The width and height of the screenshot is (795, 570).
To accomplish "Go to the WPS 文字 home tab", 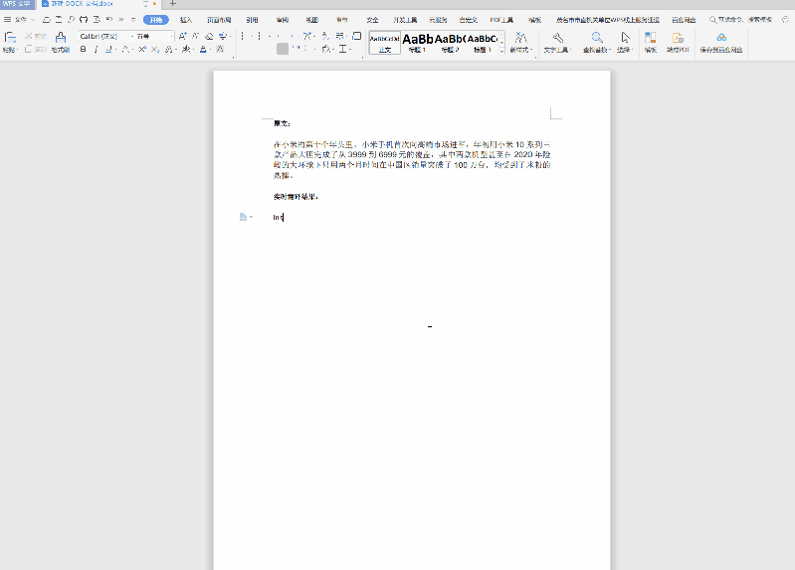I will coord(17,4).
